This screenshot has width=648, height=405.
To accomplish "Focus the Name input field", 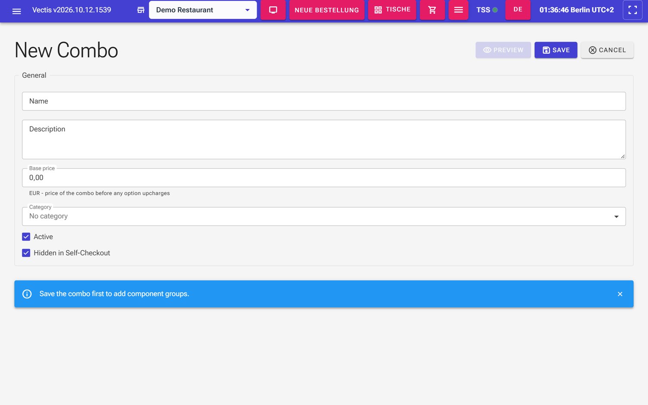I will 324,101.
